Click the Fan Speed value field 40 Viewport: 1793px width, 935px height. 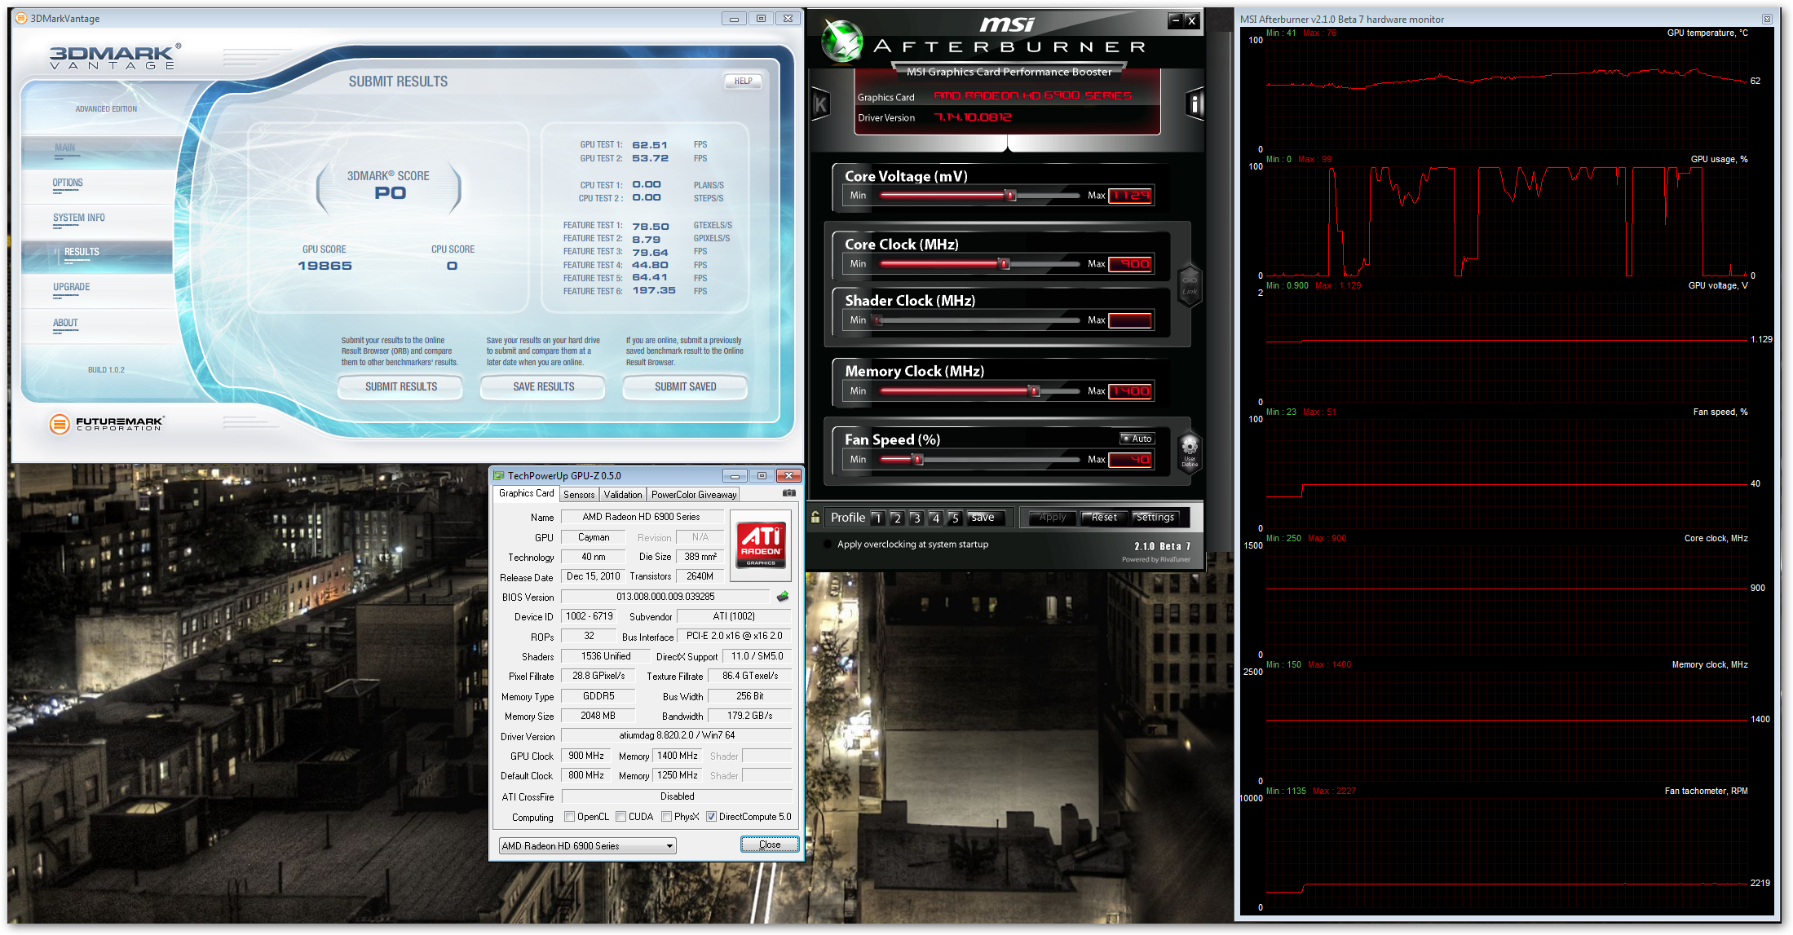[x=1131, y=460]
